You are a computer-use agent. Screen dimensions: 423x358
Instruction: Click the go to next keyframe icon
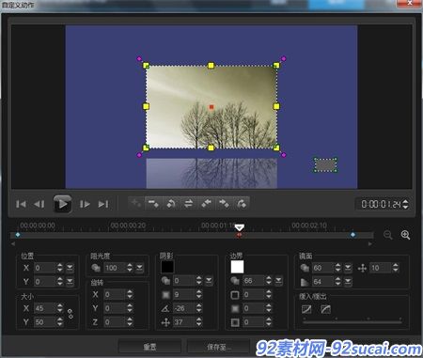tap(242, 204)
